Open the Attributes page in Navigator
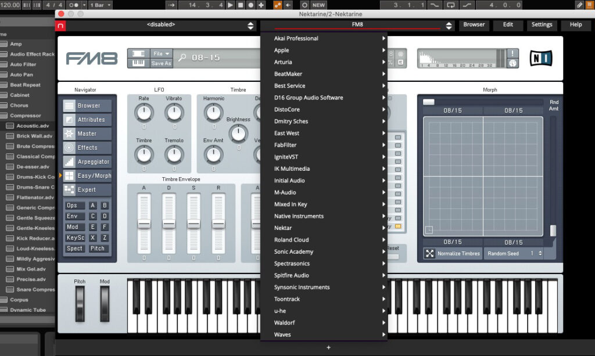 click(87, 120)
